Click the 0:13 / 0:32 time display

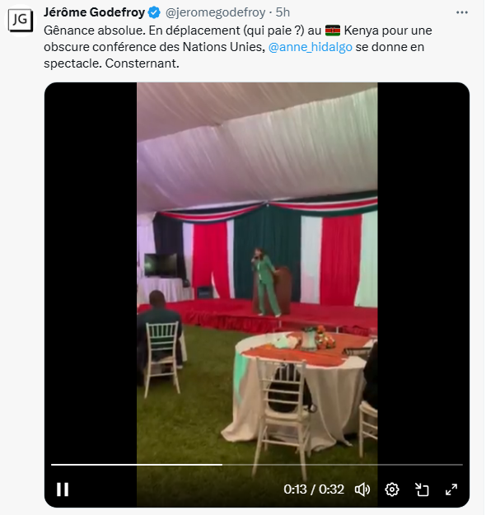pos(314,489)
